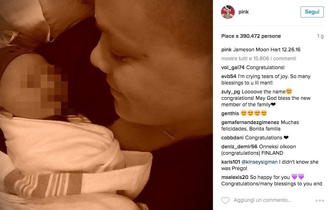The image size is (331, 210).
Task: Open the likes count 390.472 persone
Action: pyautogui.click(x=260, y=36)
